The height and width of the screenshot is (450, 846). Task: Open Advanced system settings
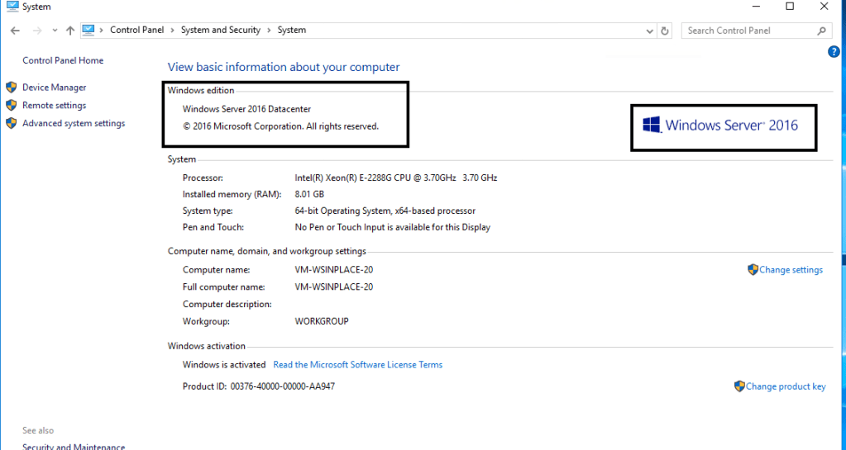click(74, 124)
